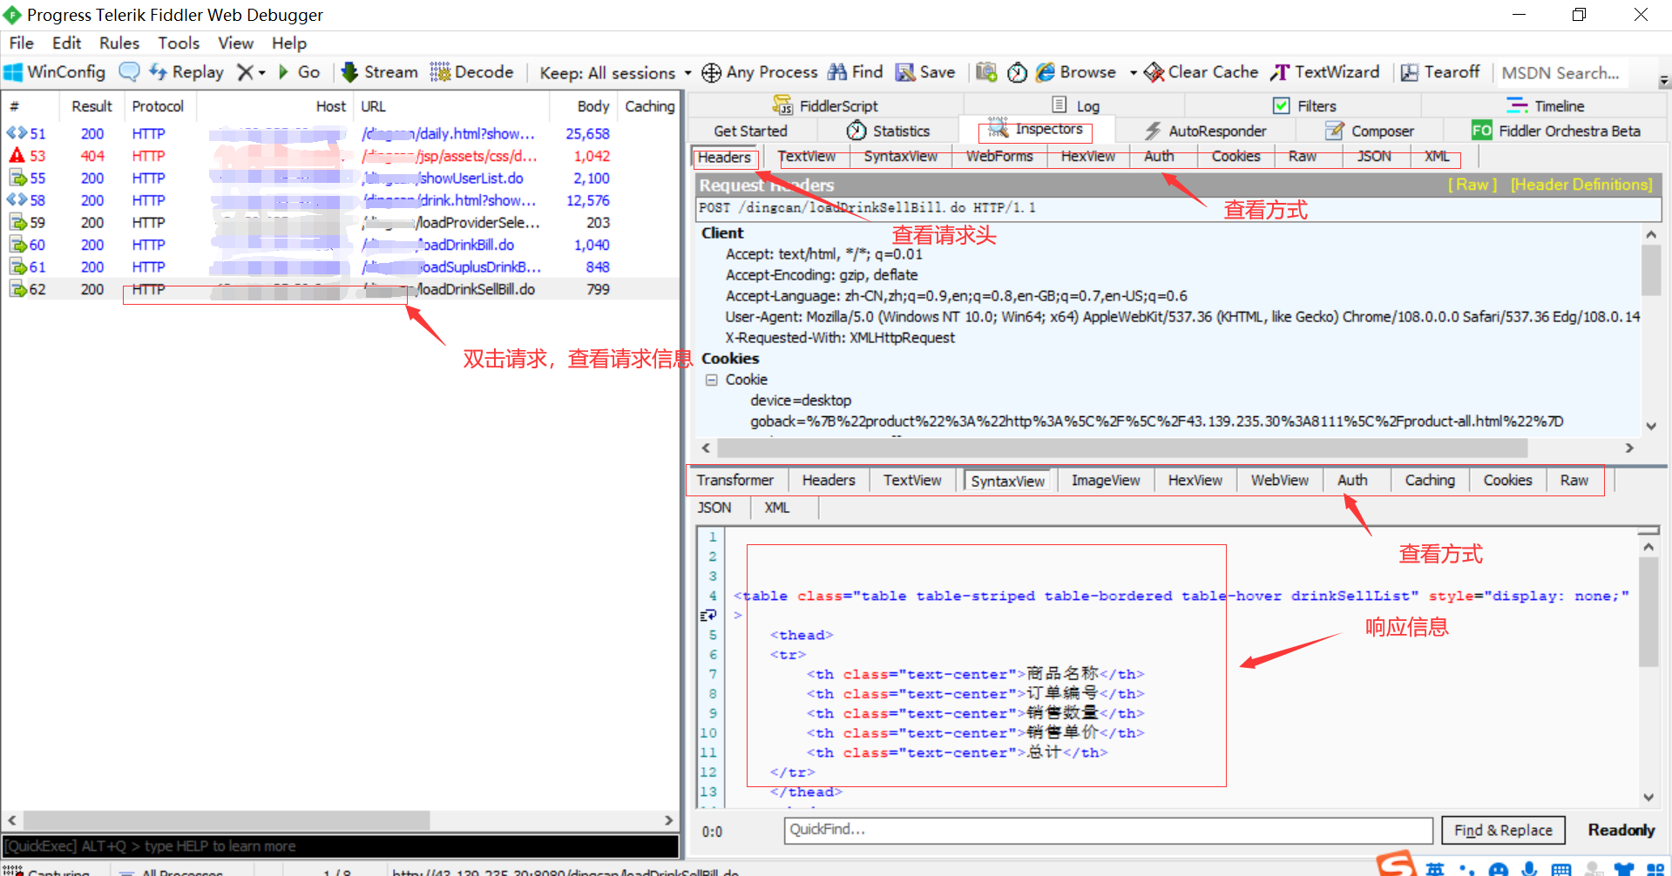1672x876 pixels.
Task: Toggle Stream mode
Action: click(380, 72)
